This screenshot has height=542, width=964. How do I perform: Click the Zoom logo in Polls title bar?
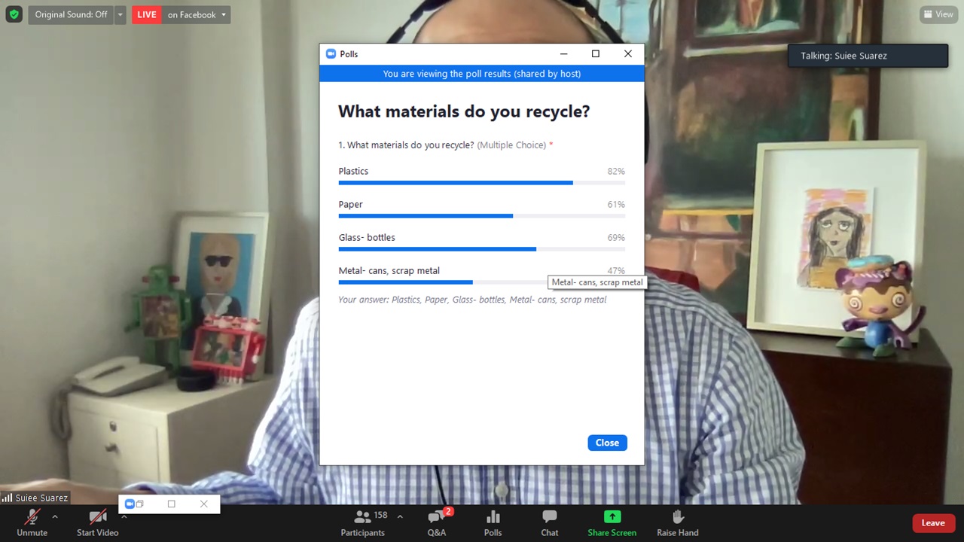point(330,54)
